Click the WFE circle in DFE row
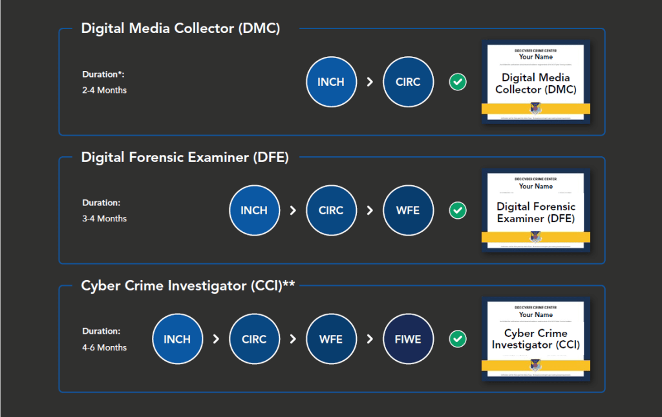662x417 pixels. pyautogui.click(x=408, y=210)
